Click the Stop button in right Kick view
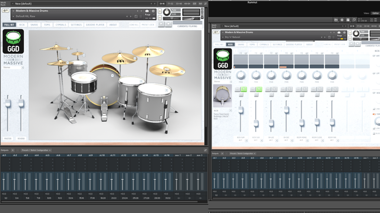The width and height of the screenshot is (380, 213). (357, 44)
